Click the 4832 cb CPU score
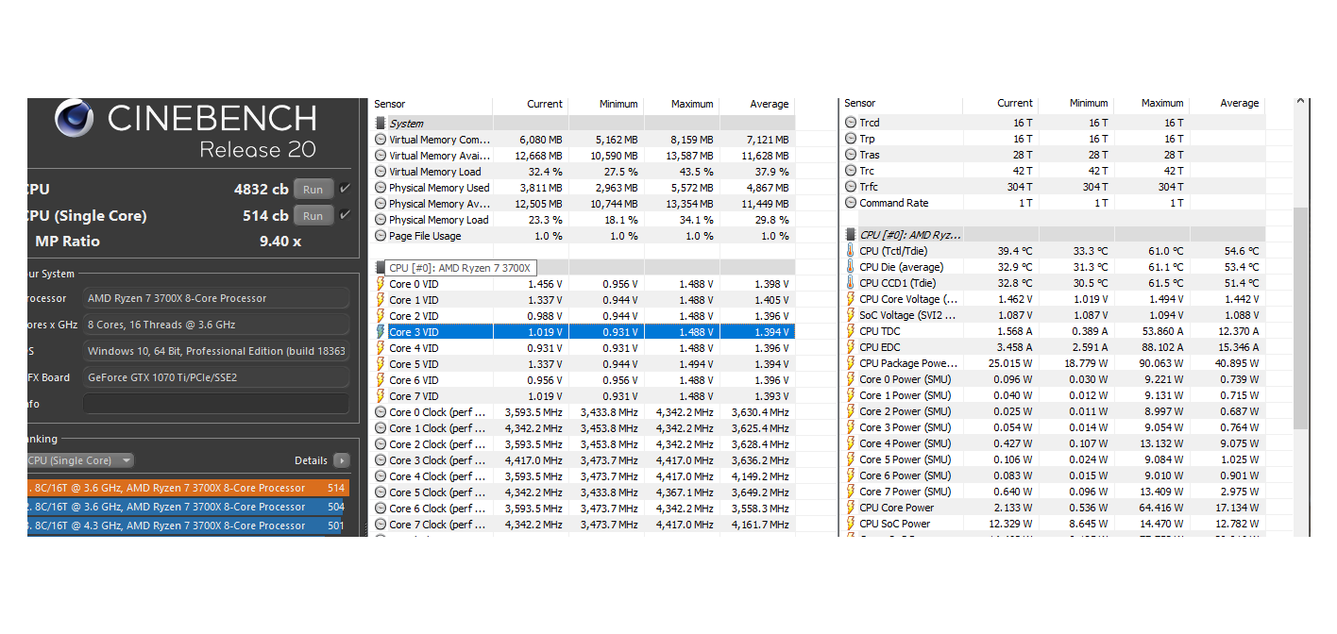Viewport: 1337px width, 634px height. click(262, 189)
